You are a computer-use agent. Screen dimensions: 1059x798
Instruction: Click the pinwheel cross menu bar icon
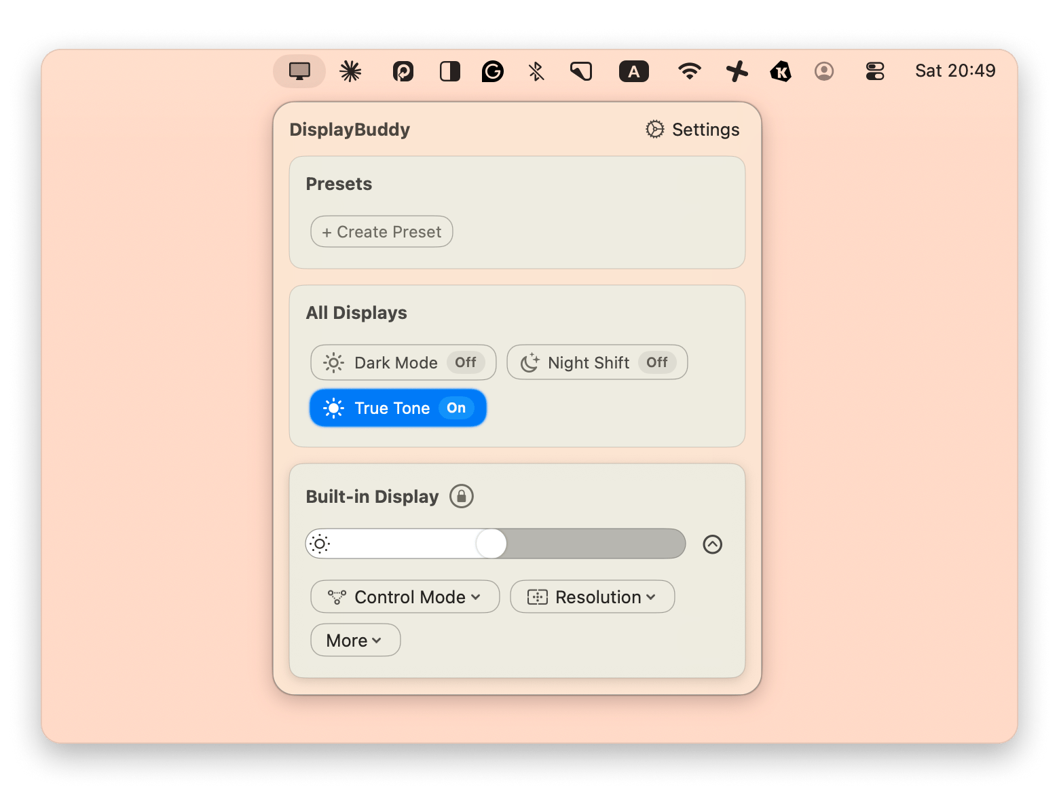pyautogui.click(x=737, y=71)
